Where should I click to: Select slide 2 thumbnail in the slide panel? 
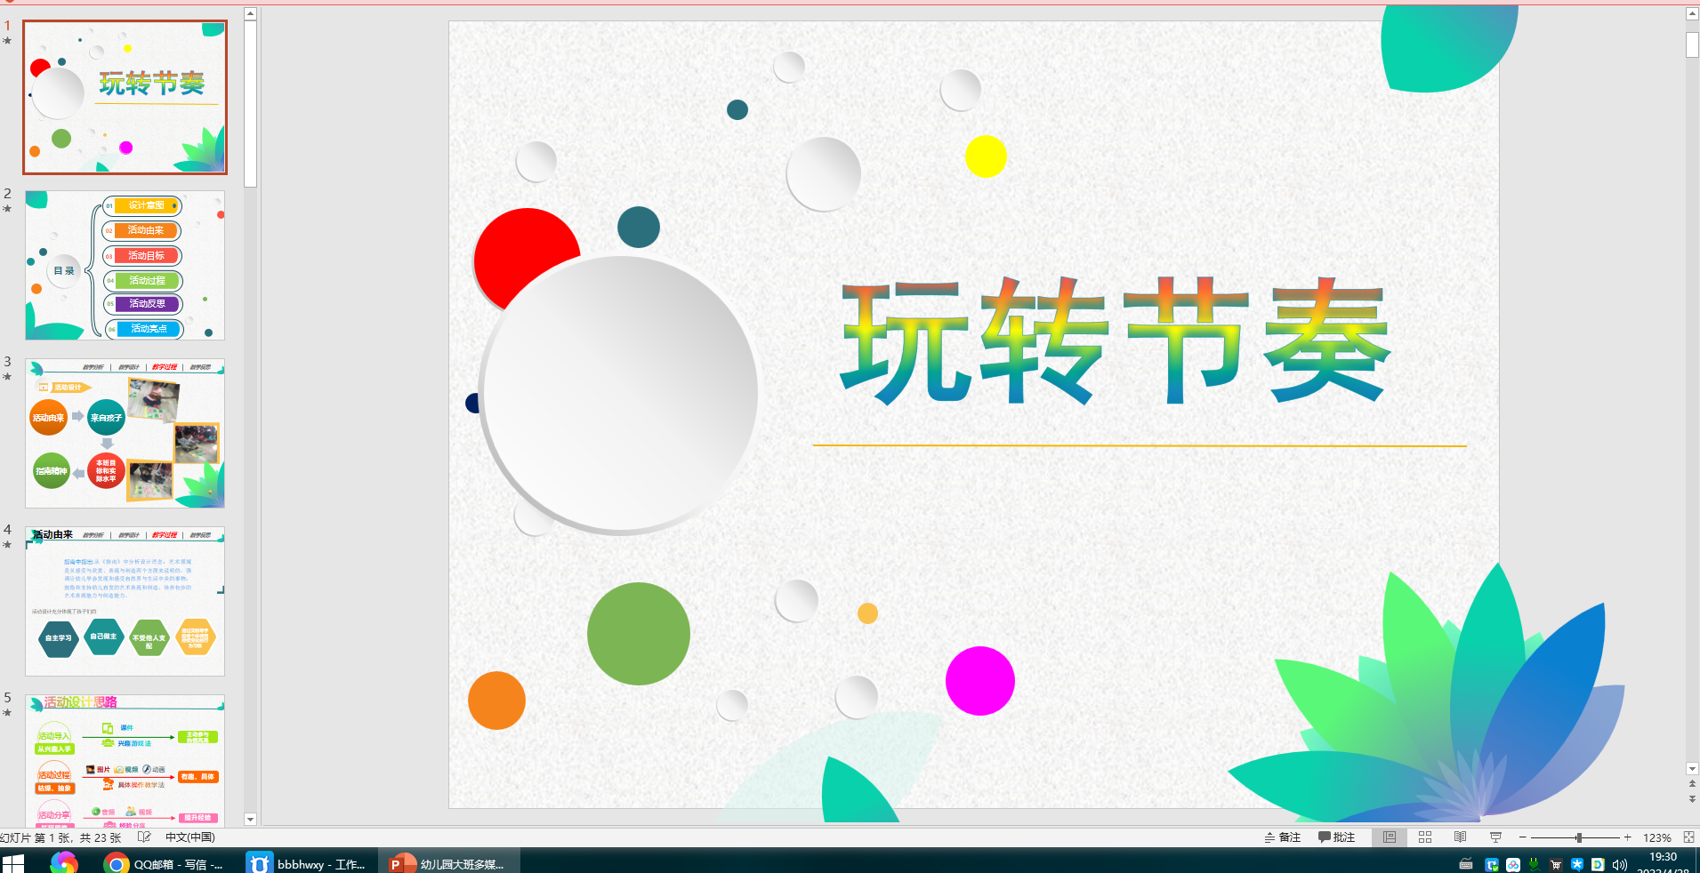125,264
